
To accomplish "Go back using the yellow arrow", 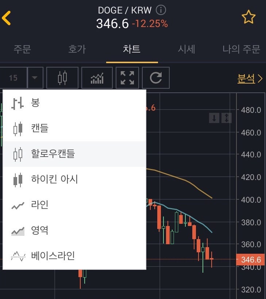I will pos(6,18).
